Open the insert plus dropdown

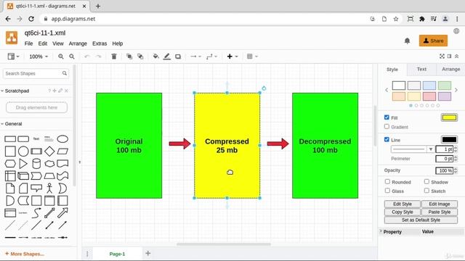tap(232, 57)
